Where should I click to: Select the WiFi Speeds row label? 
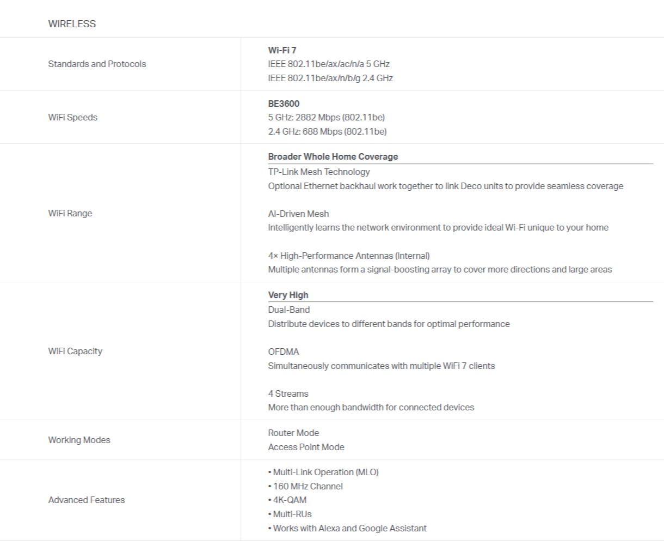72,117
